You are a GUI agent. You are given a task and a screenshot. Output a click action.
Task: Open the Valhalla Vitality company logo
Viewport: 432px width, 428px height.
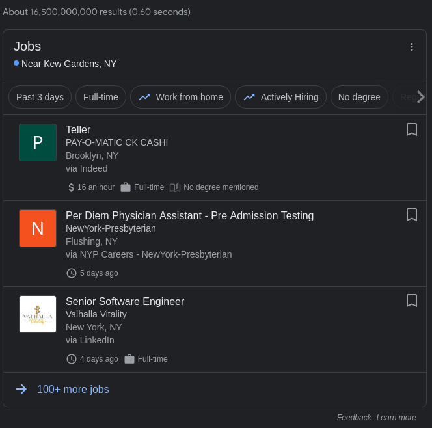38,314
